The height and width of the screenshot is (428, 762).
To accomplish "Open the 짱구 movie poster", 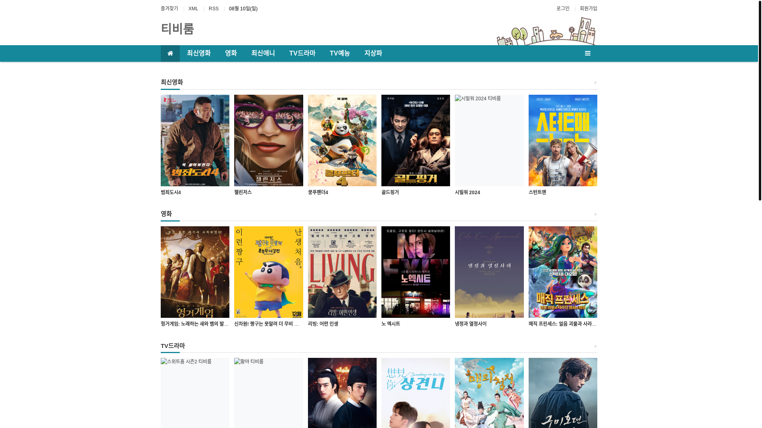I will point(268,272).
